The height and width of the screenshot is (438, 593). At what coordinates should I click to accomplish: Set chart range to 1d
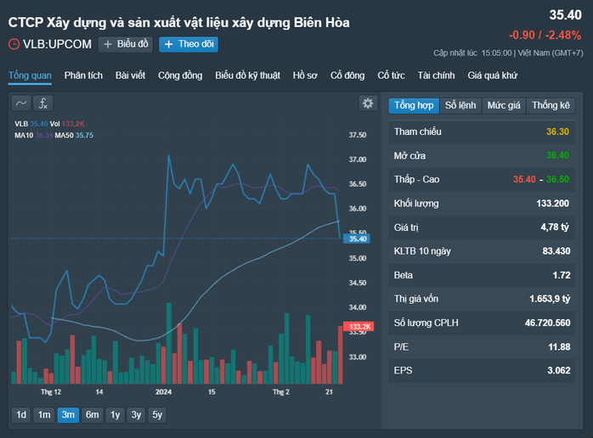[x=21, y=415]
